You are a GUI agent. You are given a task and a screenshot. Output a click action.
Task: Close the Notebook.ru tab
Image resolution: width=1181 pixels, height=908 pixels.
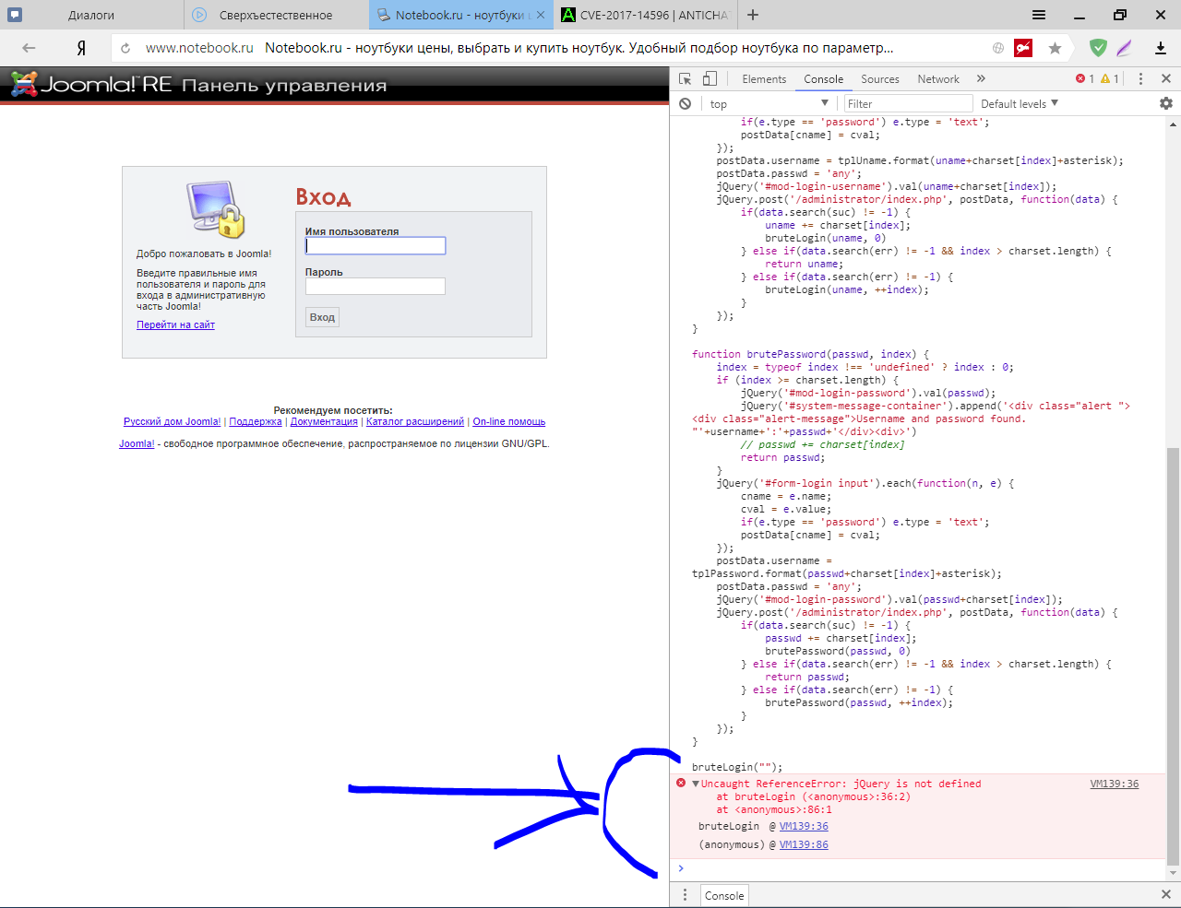pyautogui.click(x=541, y=15)
